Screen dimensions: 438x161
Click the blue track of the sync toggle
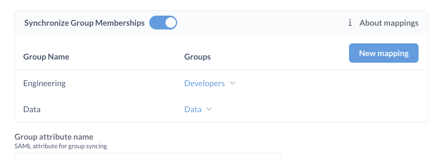pyautogui.click(x=156, y=23)
